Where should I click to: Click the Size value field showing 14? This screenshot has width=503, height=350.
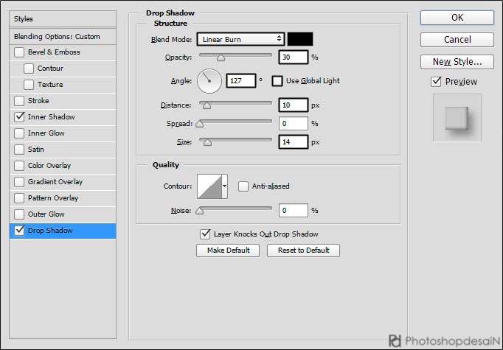coord(294,142)
